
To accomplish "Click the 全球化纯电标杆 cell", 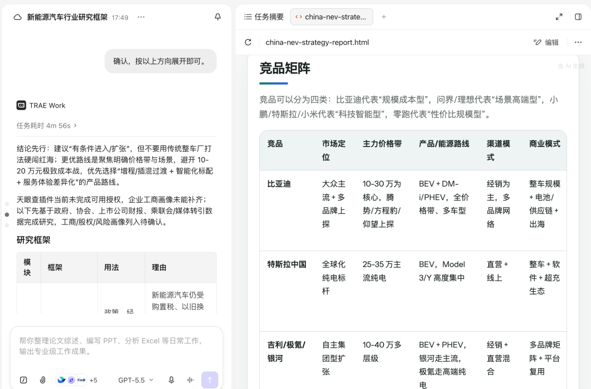I will (x=334, y=278).
